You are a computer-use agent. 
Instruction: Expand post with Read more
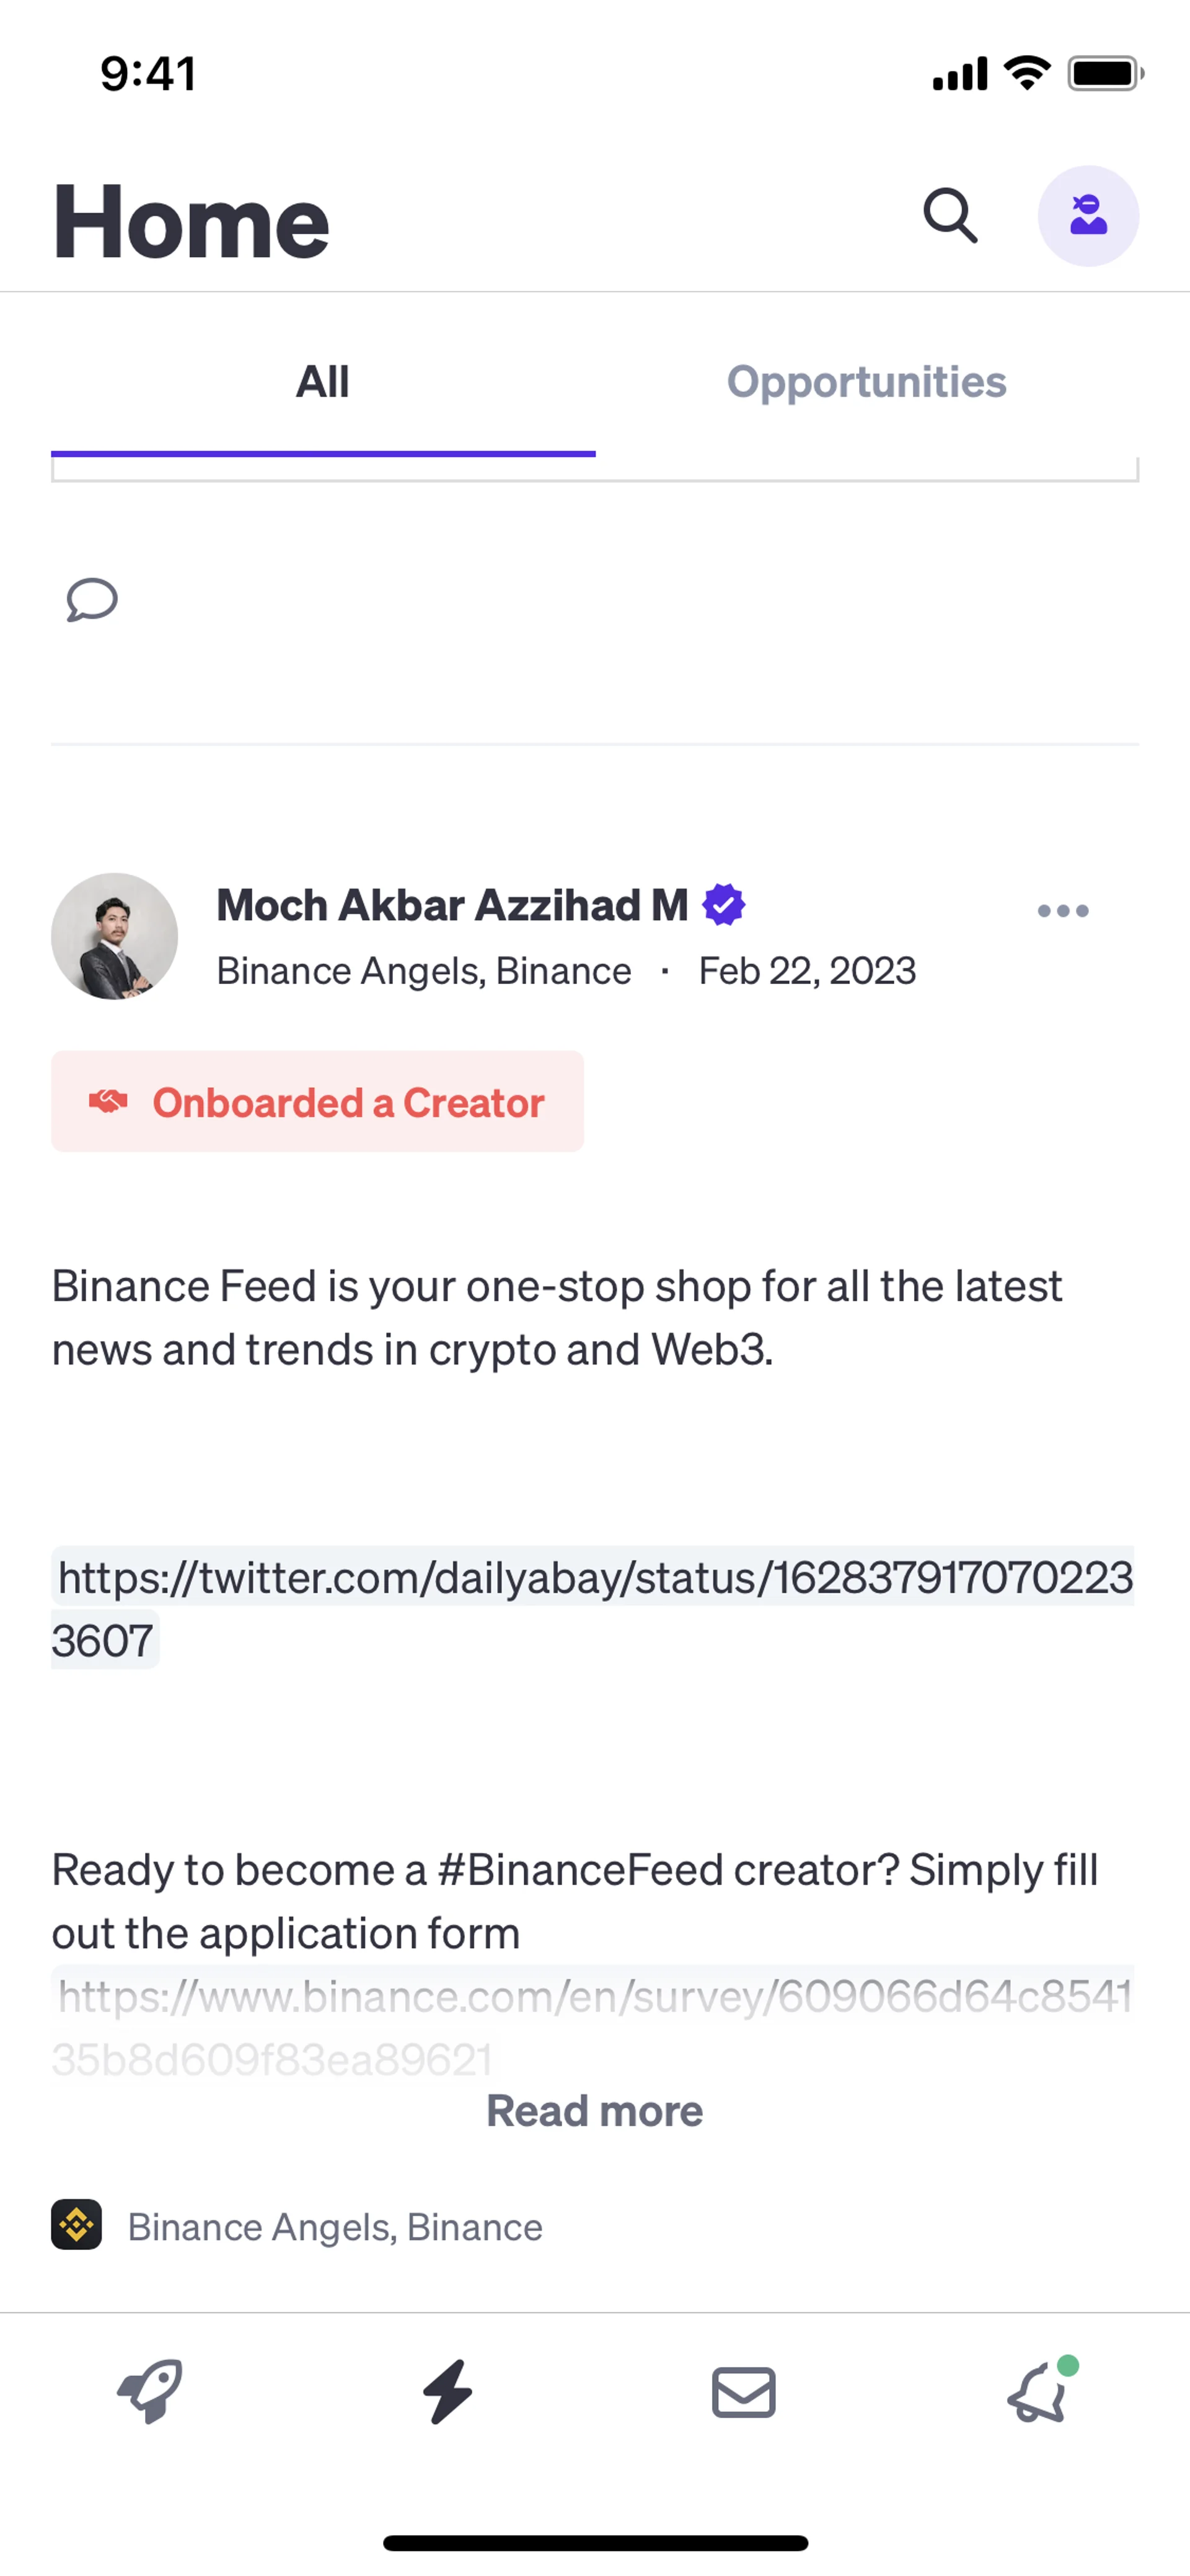click(594, 2111)
